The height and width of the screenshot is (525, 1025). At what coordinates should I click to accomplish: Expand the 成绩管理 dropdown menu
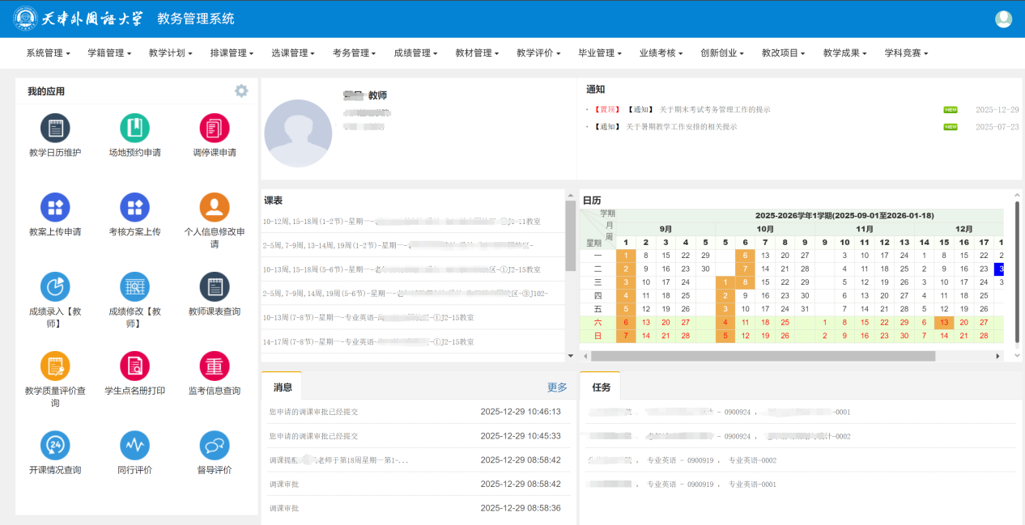click(415, 53)
